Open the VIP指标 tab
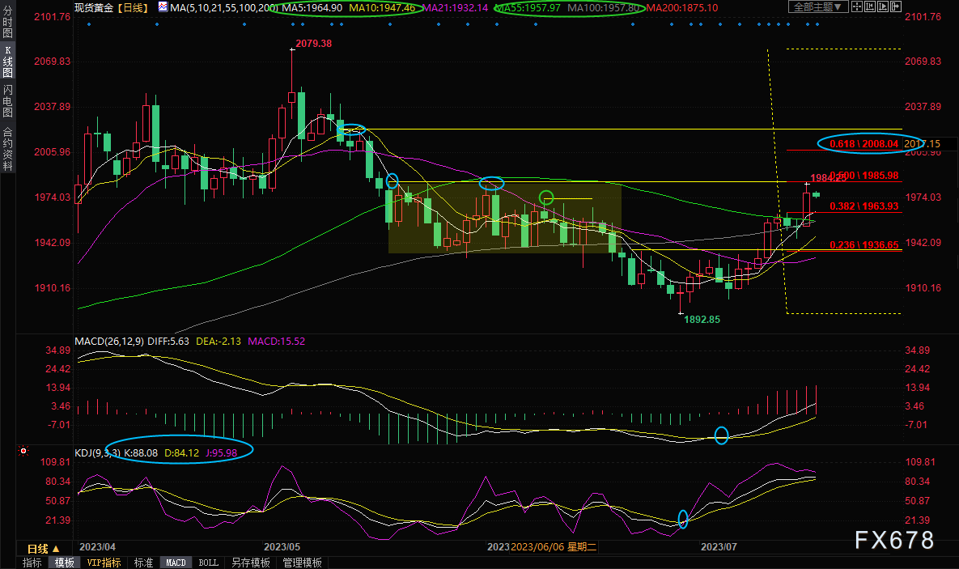Image resolution: width=959 pixels, height=569 pixels. click(104, 563)
